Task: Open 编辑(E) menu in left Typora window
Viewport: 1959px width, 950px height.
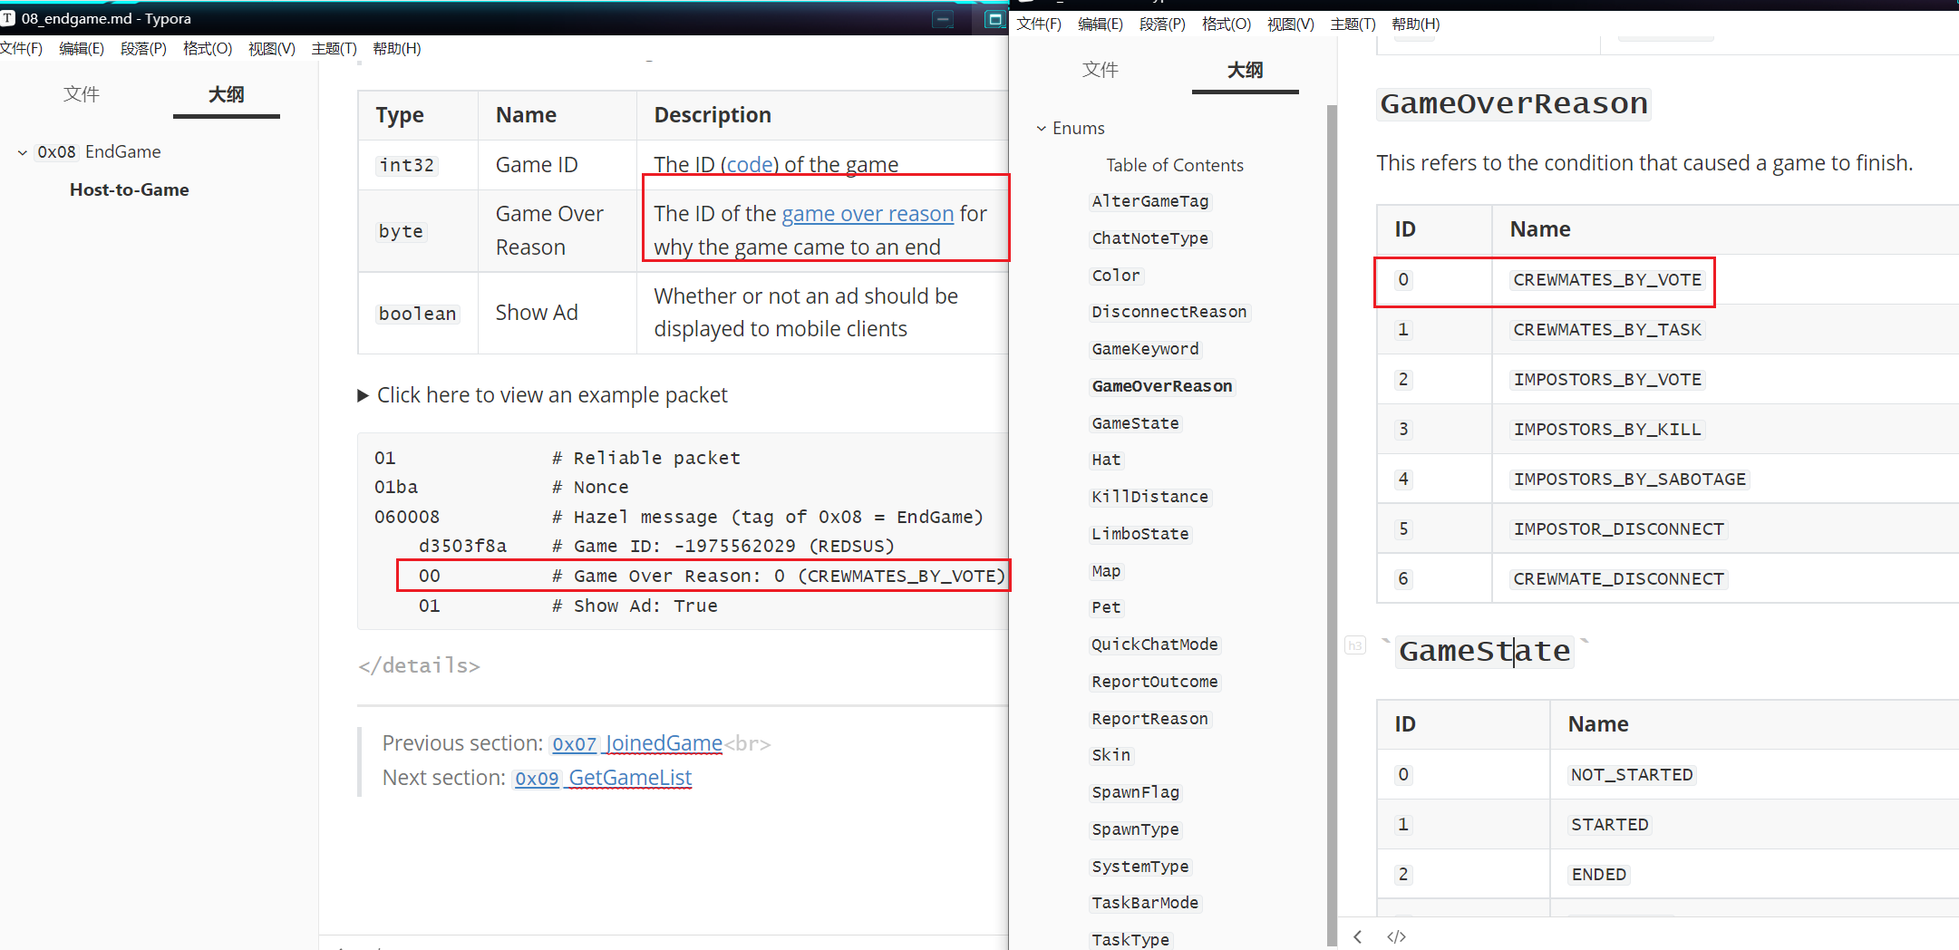Action: [x=82, y=48]
